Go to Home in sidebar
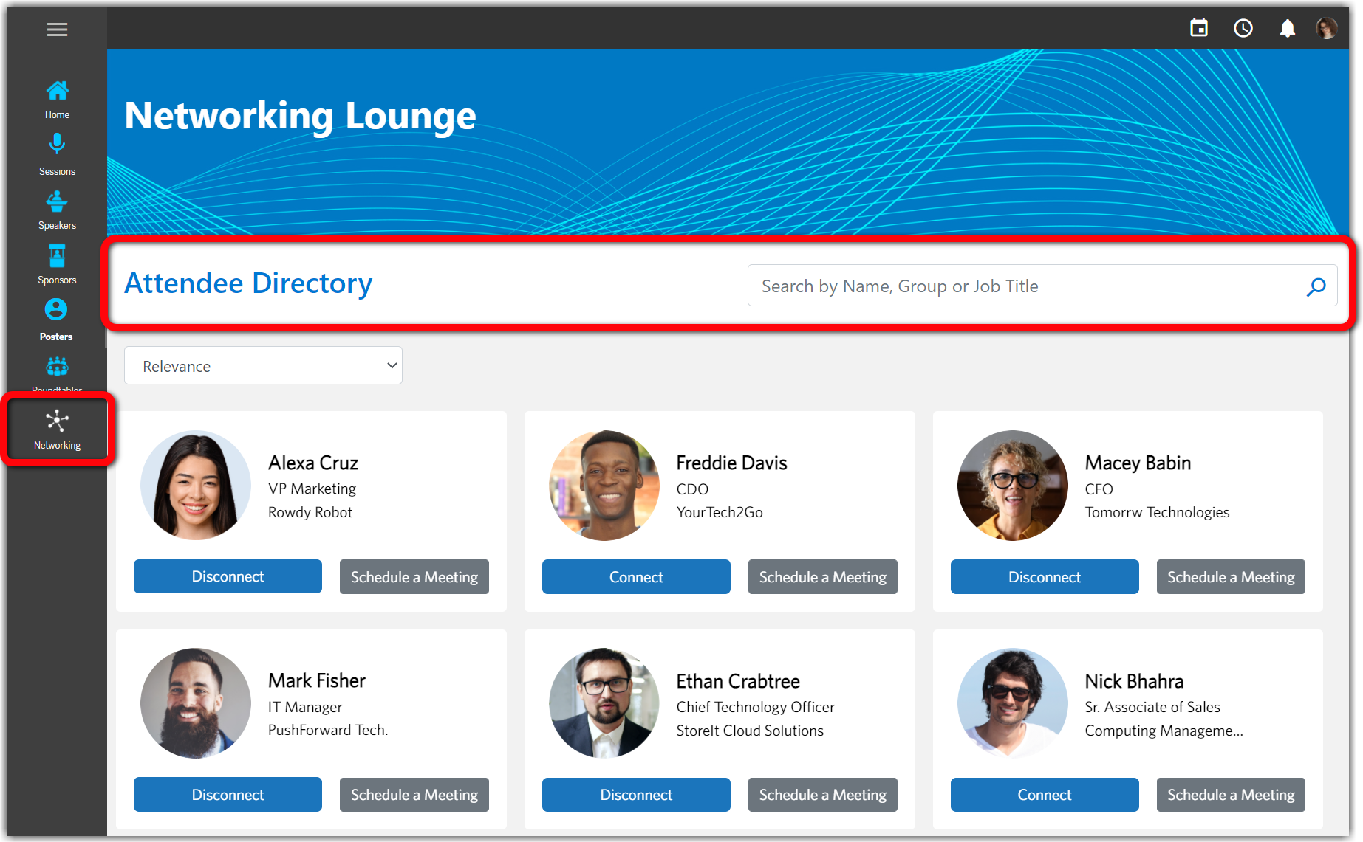The width and height of the screenshot is (1363, 842). (57, 99)
